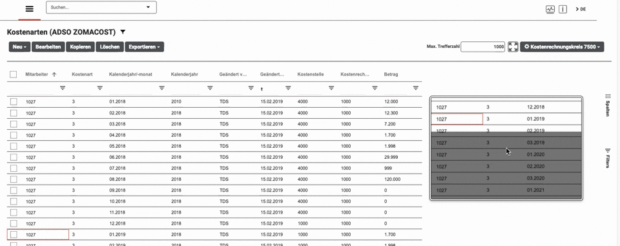Check the row 05.2018 checkbox
This screenshot has width=620, height=246.
click(x=14, y=146)
